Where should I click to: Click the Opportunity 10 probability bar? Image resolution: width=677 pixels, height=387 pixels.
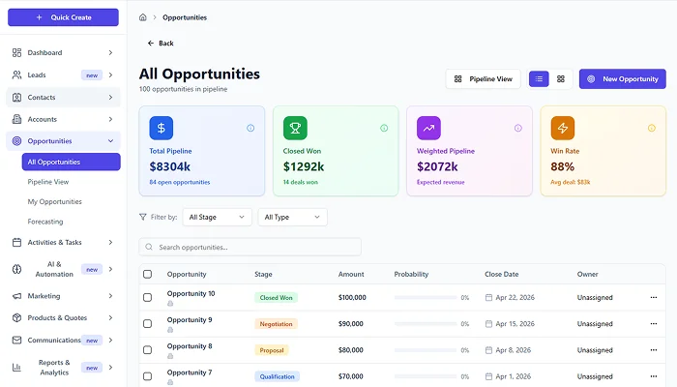click(x=426, y=298)
